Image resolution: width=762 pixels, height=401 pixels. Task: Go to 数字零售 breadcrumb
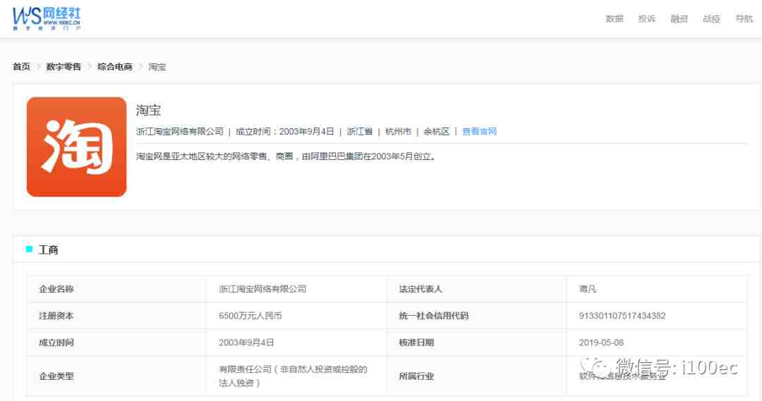point(64,66)
